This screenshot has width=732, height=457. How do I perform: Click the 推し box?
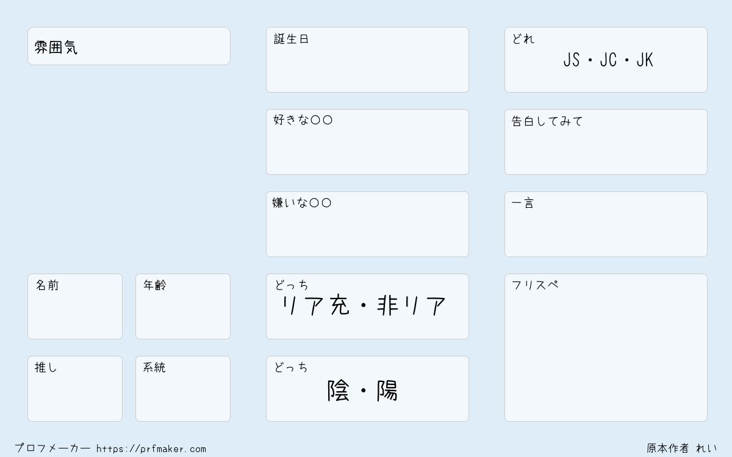coord(75,389)
